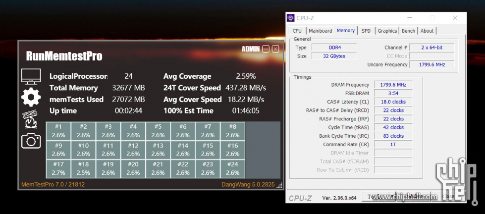The height and width of the screenshot is (214, 485).
Task: Click the RunMemtestPro resize grip dots
Action: (x=279, y=185)
